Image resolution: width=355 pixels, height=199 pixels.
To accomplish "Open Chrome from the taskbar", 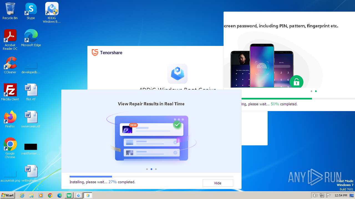I will [x=50, y=195].
